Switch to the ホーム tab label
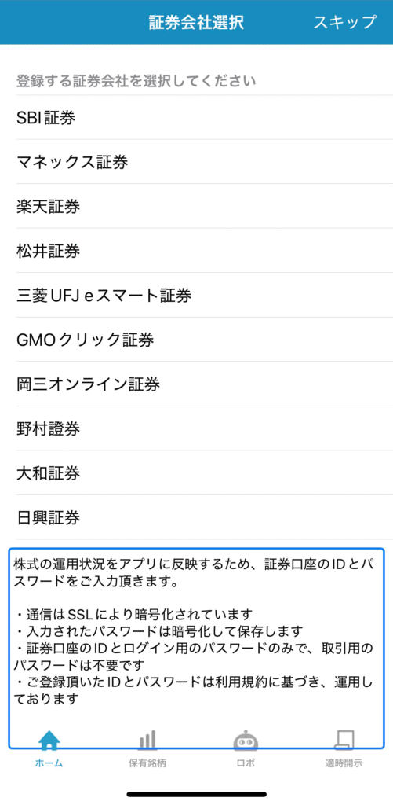Image resolution: width=393 pixels, height=805 pixels. point(49,763)
